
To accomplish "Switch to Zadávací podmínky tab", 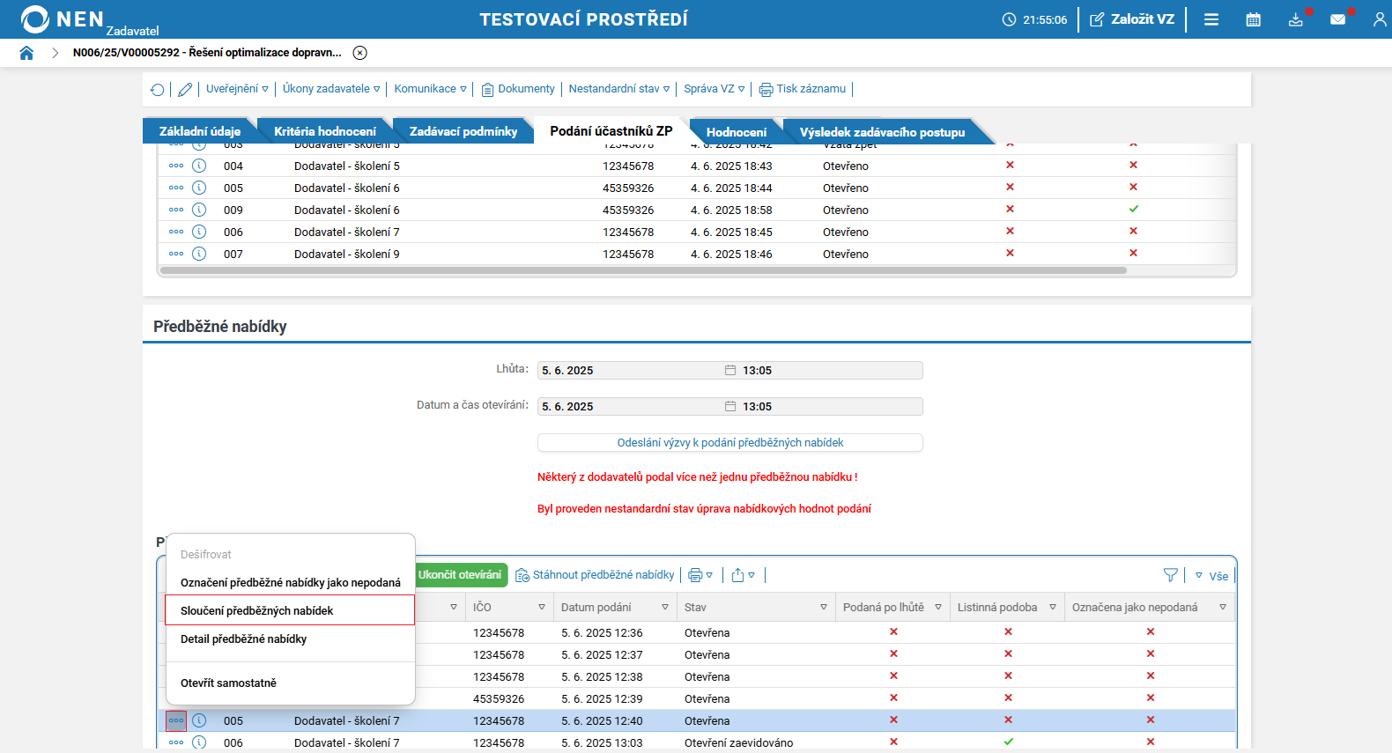I will [x=463, y=131].
